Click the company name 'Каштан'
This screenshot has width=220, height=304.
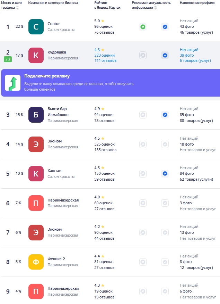54,171
